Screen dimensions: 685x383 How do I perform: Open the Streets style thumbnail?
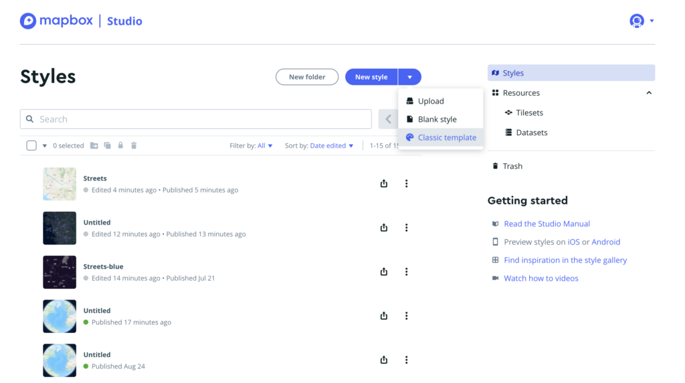tap(60, 184)
